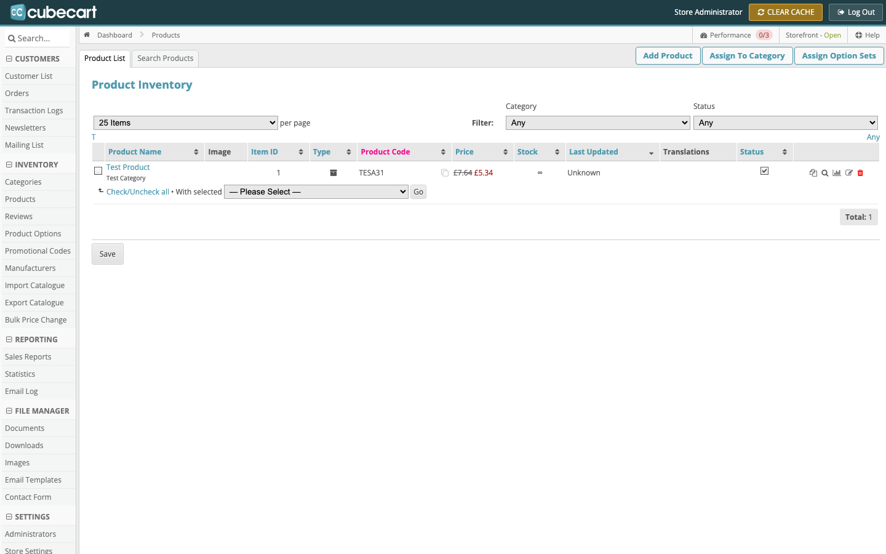Click the Clear Cache button

(786, 12)
